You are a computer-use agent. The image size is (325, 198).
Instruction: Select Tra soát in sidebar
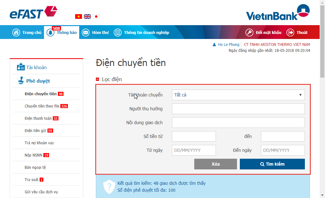tap(31, 179)
